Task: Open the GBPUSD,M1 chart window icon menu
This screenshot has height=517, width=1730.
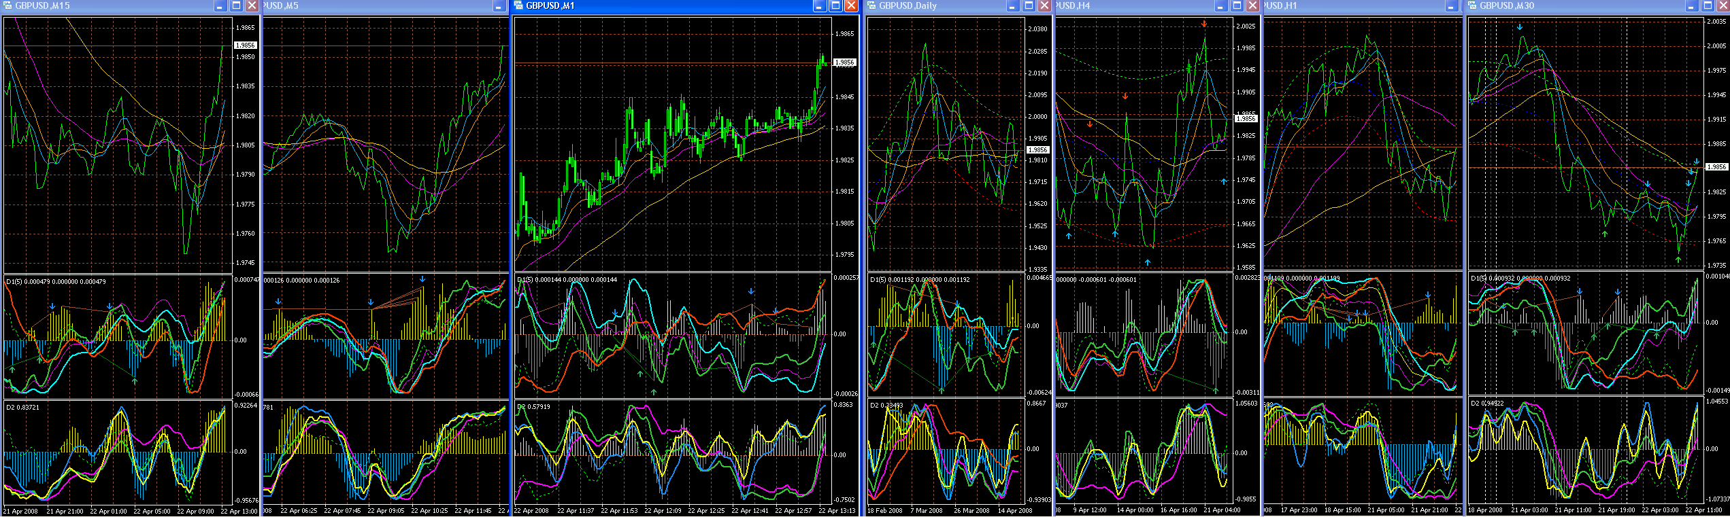Action: [518, 5]
